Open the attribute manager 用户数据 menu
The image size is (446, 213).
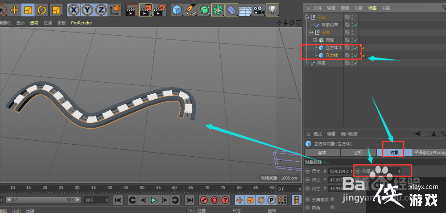point(349,134)
